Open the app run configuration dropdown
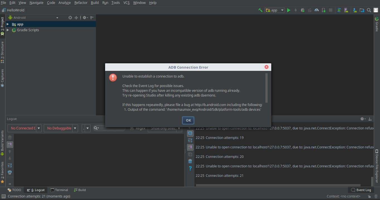Viewport: 380px width, 200px height. click(x=275, y=10)
